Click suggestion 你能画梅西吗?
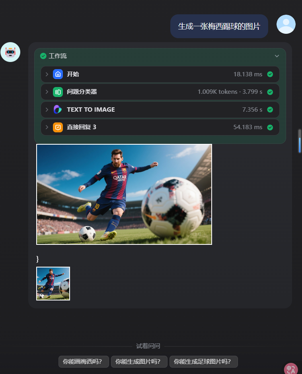The height and width of the screenshot is (374, 302). [84, 362]
